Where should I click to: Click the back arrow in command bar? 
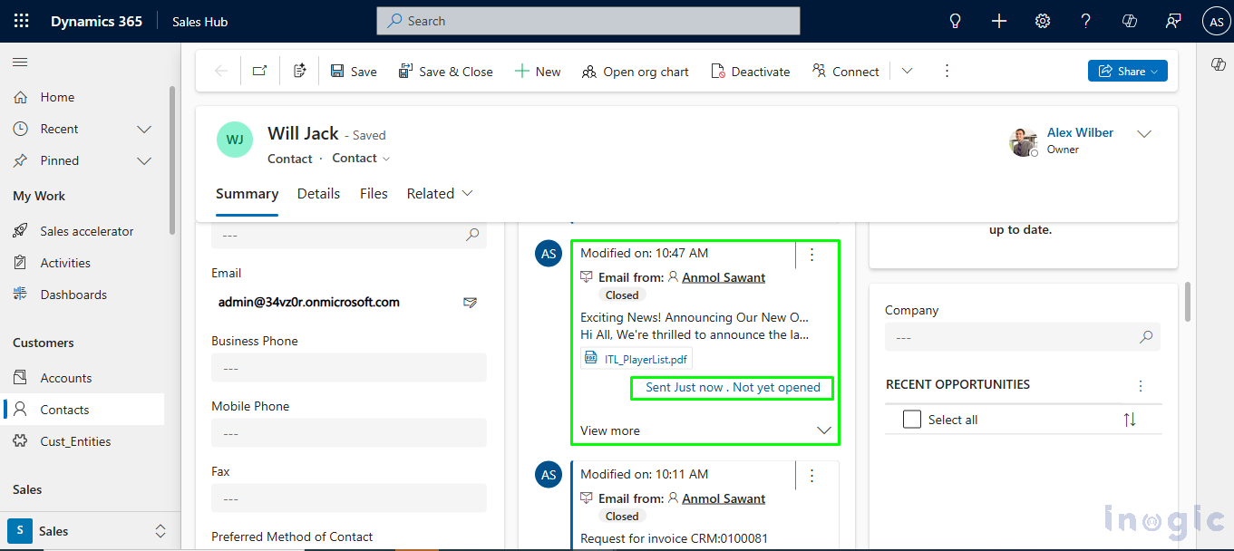(221, 72)
